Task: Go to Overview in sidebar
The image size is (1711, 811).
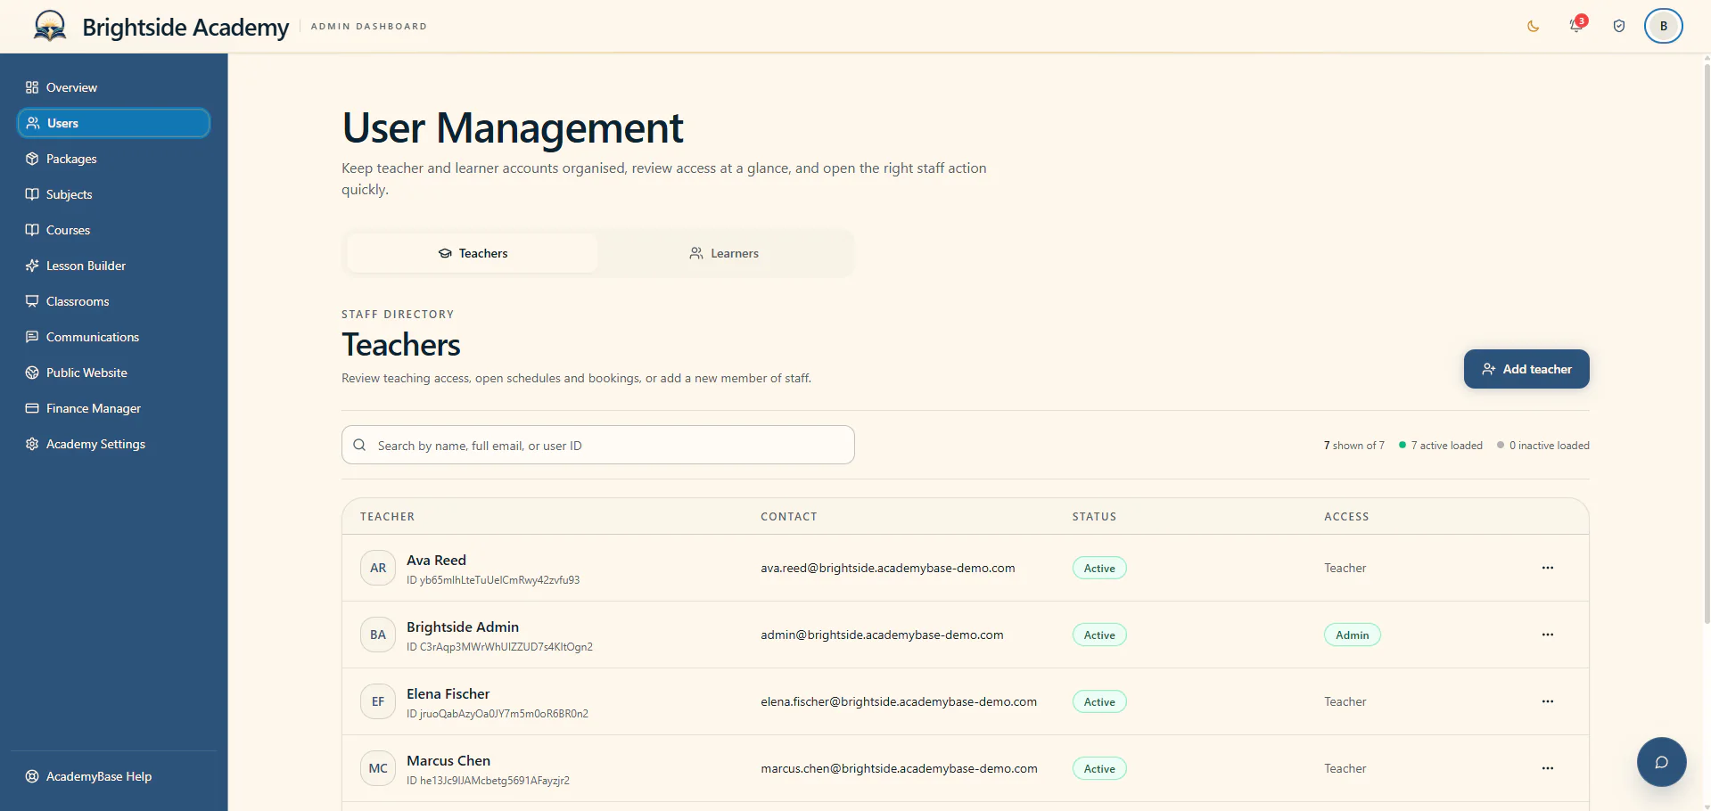Action: tap(114, 87)
